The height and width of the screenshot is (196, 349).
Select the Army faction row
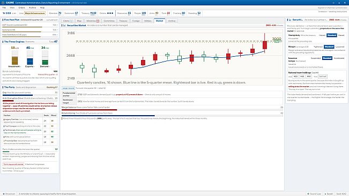click(x=30, y=137)
